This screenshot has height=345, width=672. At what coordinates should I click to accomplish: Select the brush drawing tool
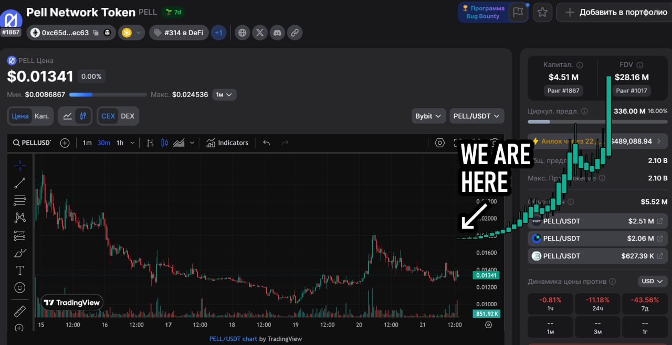pyautogui.click(x=20, y=253)
